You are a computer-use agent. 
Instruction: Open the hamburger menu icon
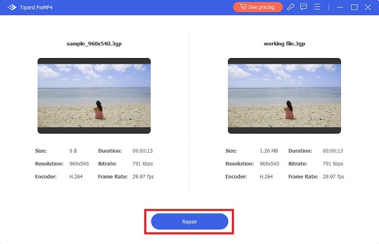[317, 7]
